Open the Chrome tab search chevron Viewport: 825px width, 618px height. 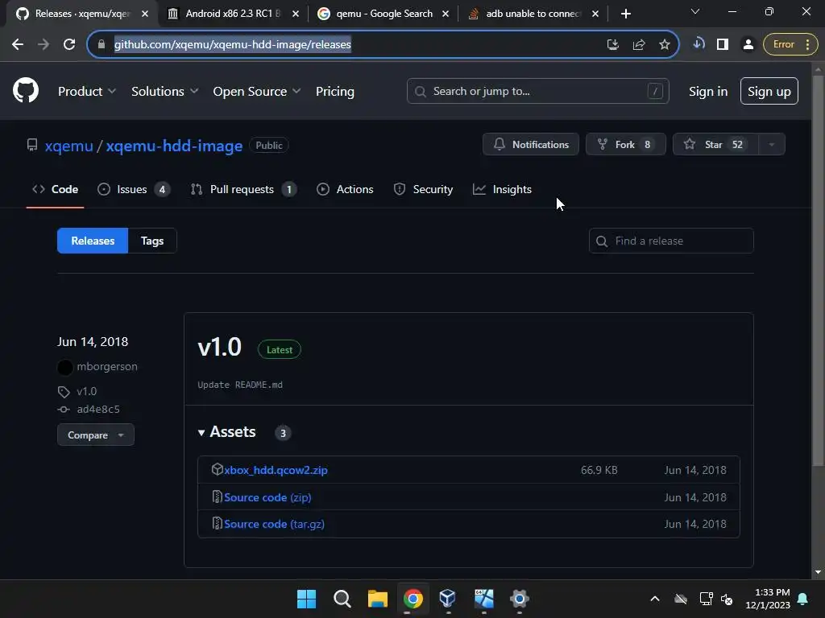pyautogui.click(x=695, y=11)
